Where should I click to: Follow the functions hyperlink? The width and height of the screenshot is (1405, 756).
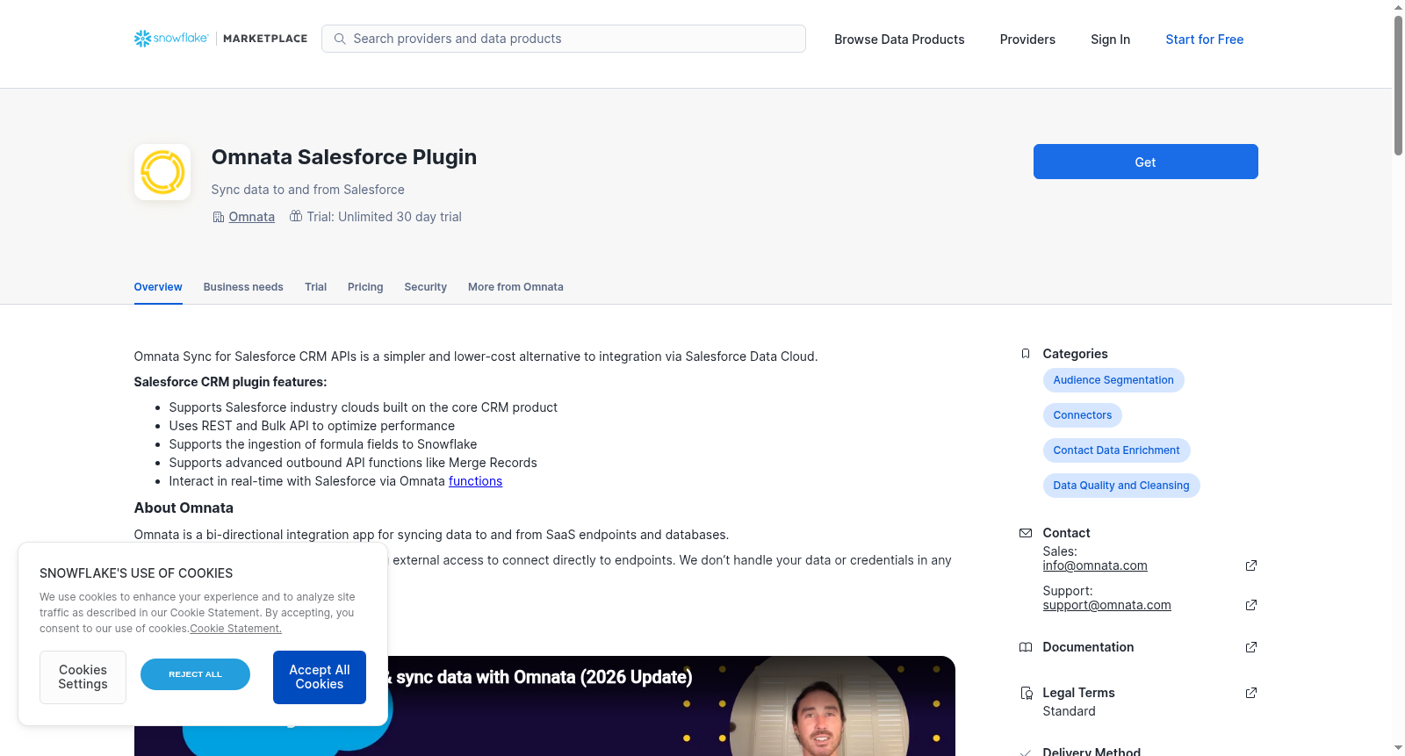pyautogui.click(x=475, y=481)
